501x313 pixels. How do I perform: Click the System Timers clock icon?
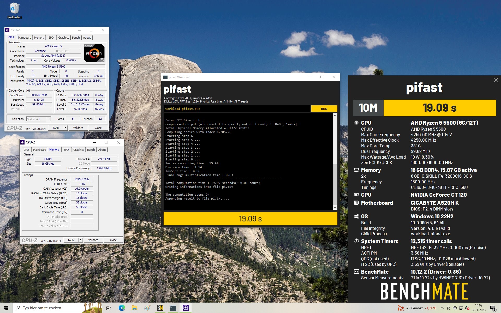click(356, 241)
